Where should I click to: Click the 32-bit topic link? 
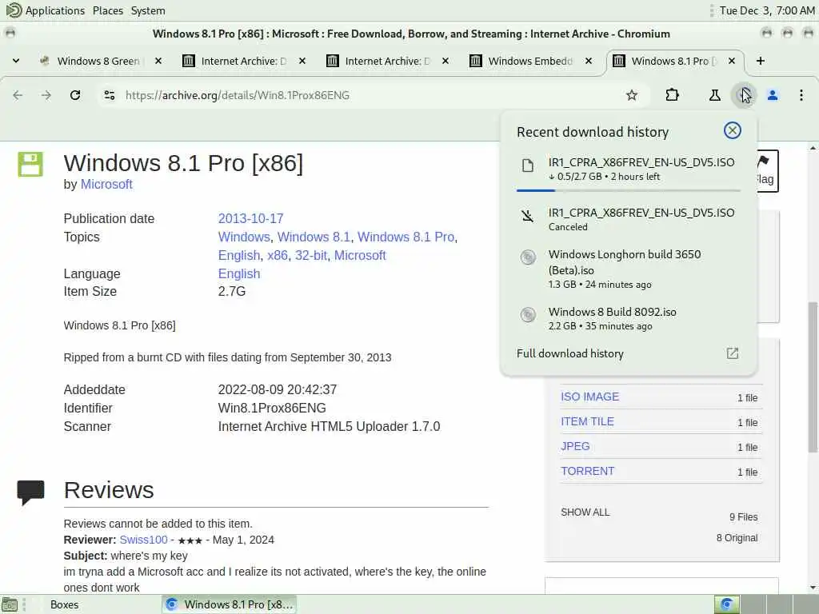coord(311,255)
